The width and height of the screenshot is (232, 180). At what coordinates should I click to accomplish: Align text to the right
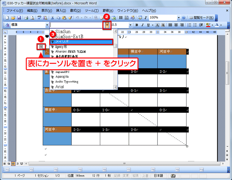(182, 25)
